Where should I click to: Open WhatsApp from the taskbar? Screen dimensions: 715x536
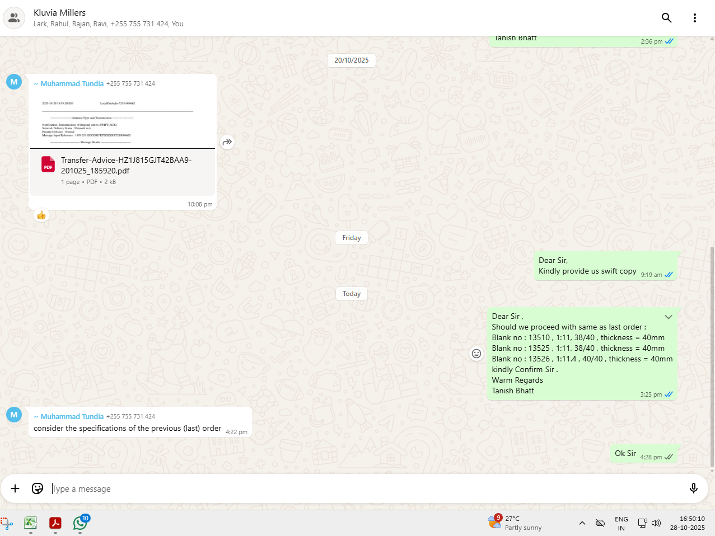coord(80,523)
